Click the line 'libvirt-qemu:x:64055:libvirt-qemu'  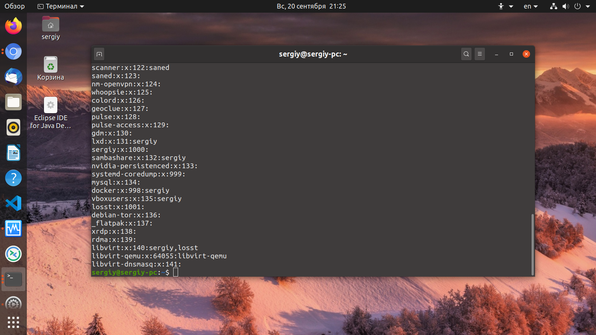(159, 256)
